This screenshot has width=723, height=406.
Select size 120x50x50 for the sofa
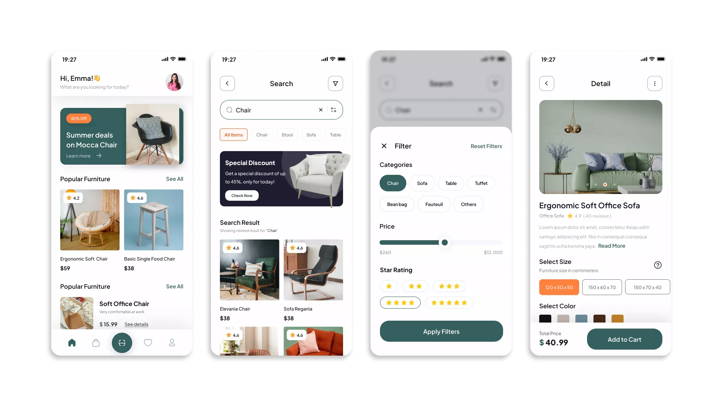[x=559, y=287]
